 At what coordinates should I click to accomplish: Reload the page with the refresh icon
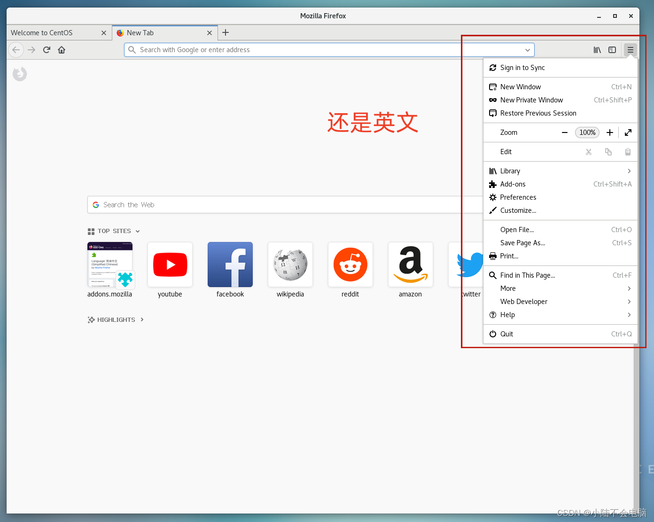point(46,49)
